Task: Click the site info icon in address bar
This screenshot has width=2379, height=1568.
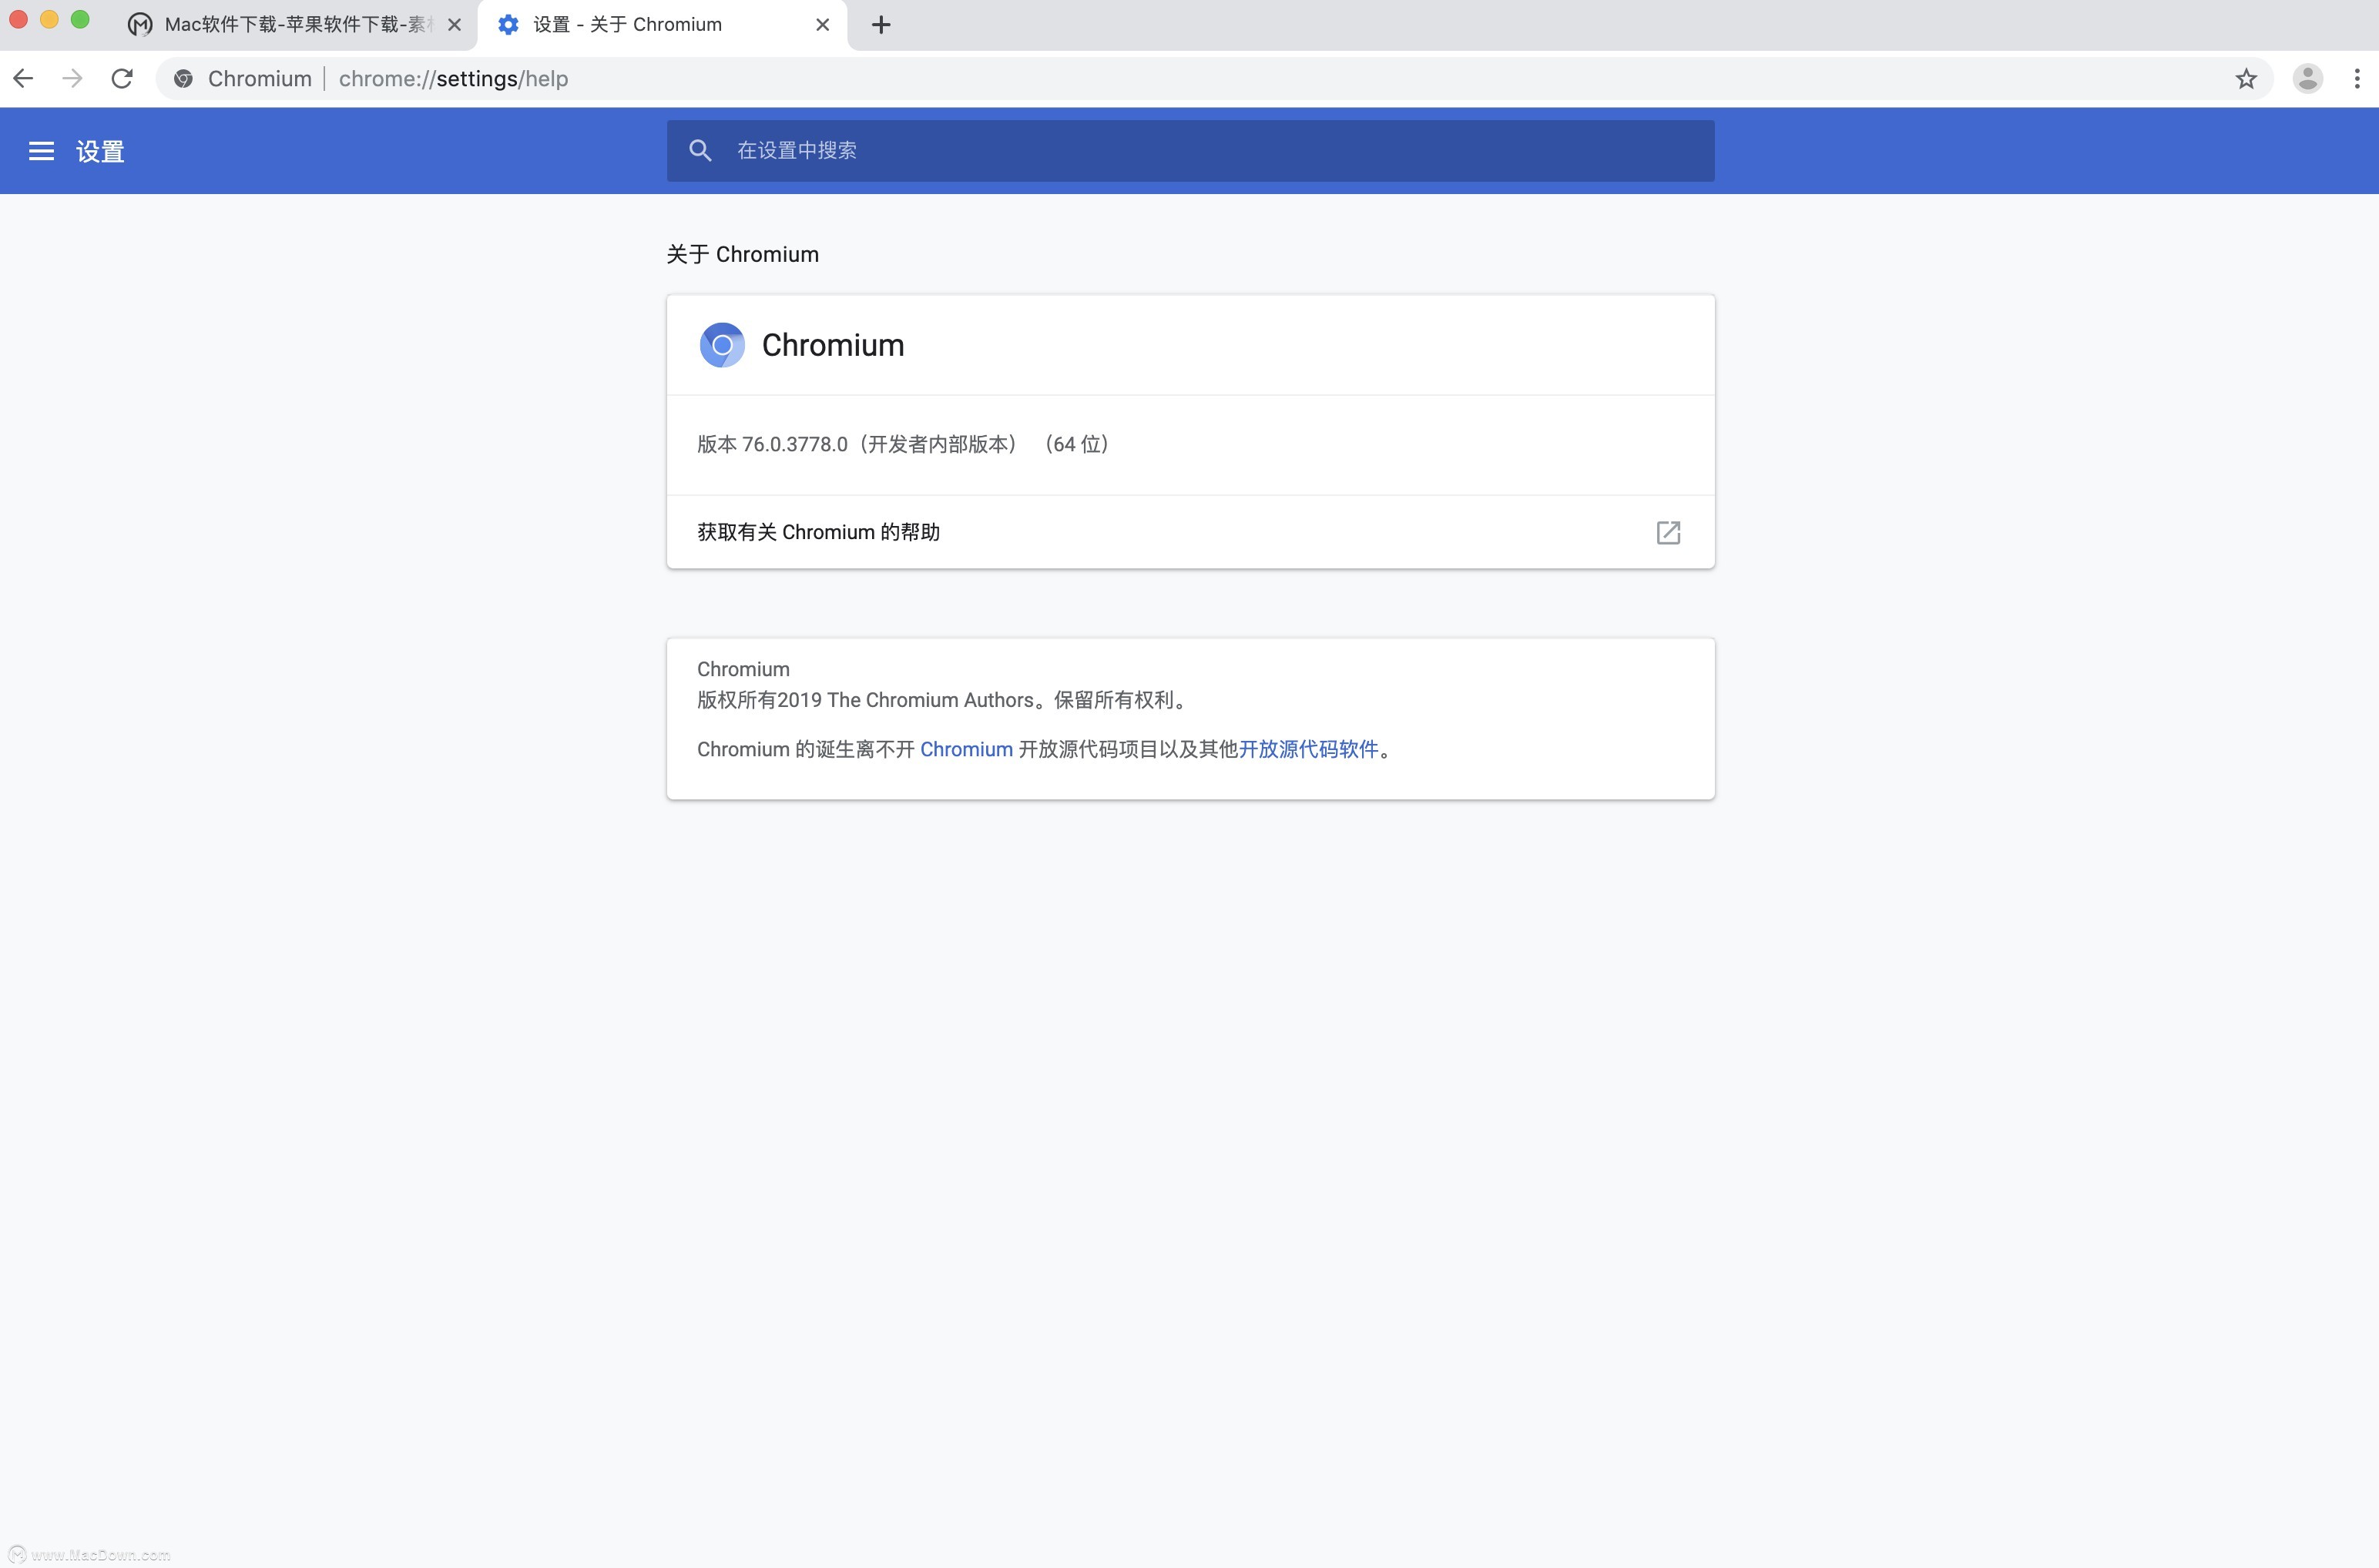Action: click(x=183, y=78)
